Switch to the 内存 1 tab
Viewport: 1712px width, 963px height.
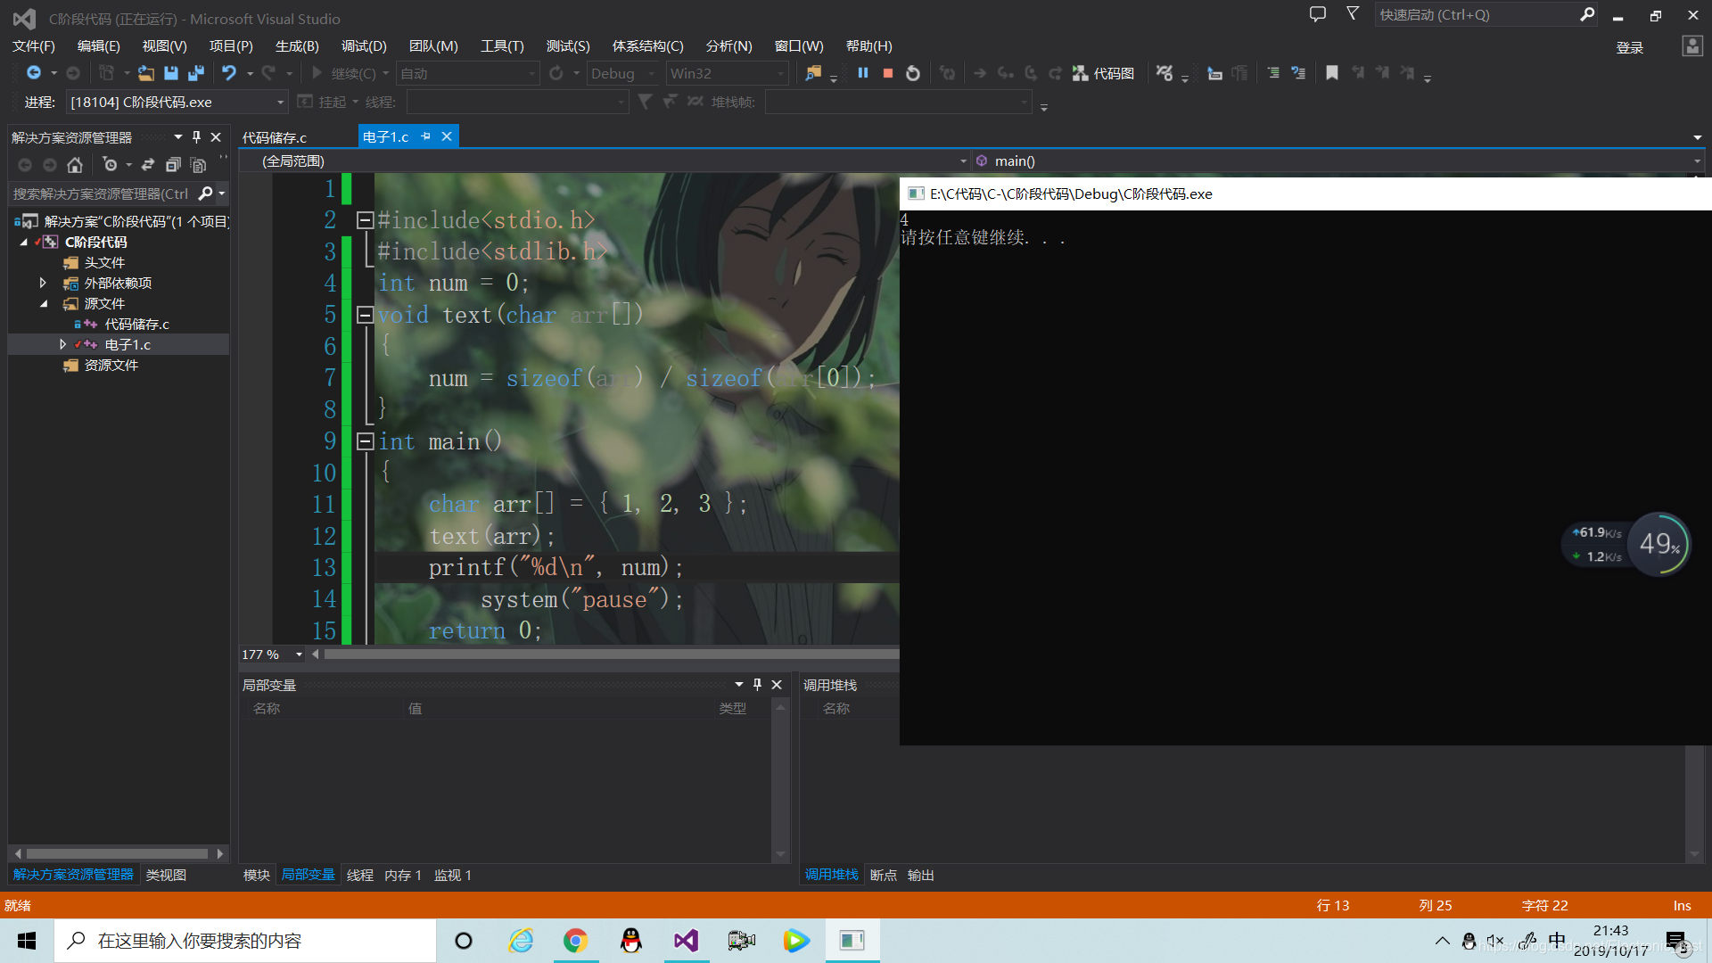coord(403,875)
